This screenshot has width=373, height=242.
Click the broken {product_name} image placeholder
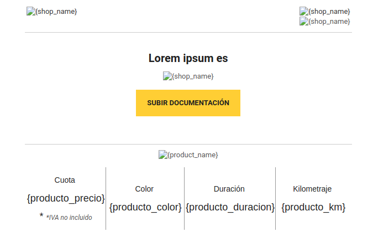pyautogui.click(x=188, y=155)
